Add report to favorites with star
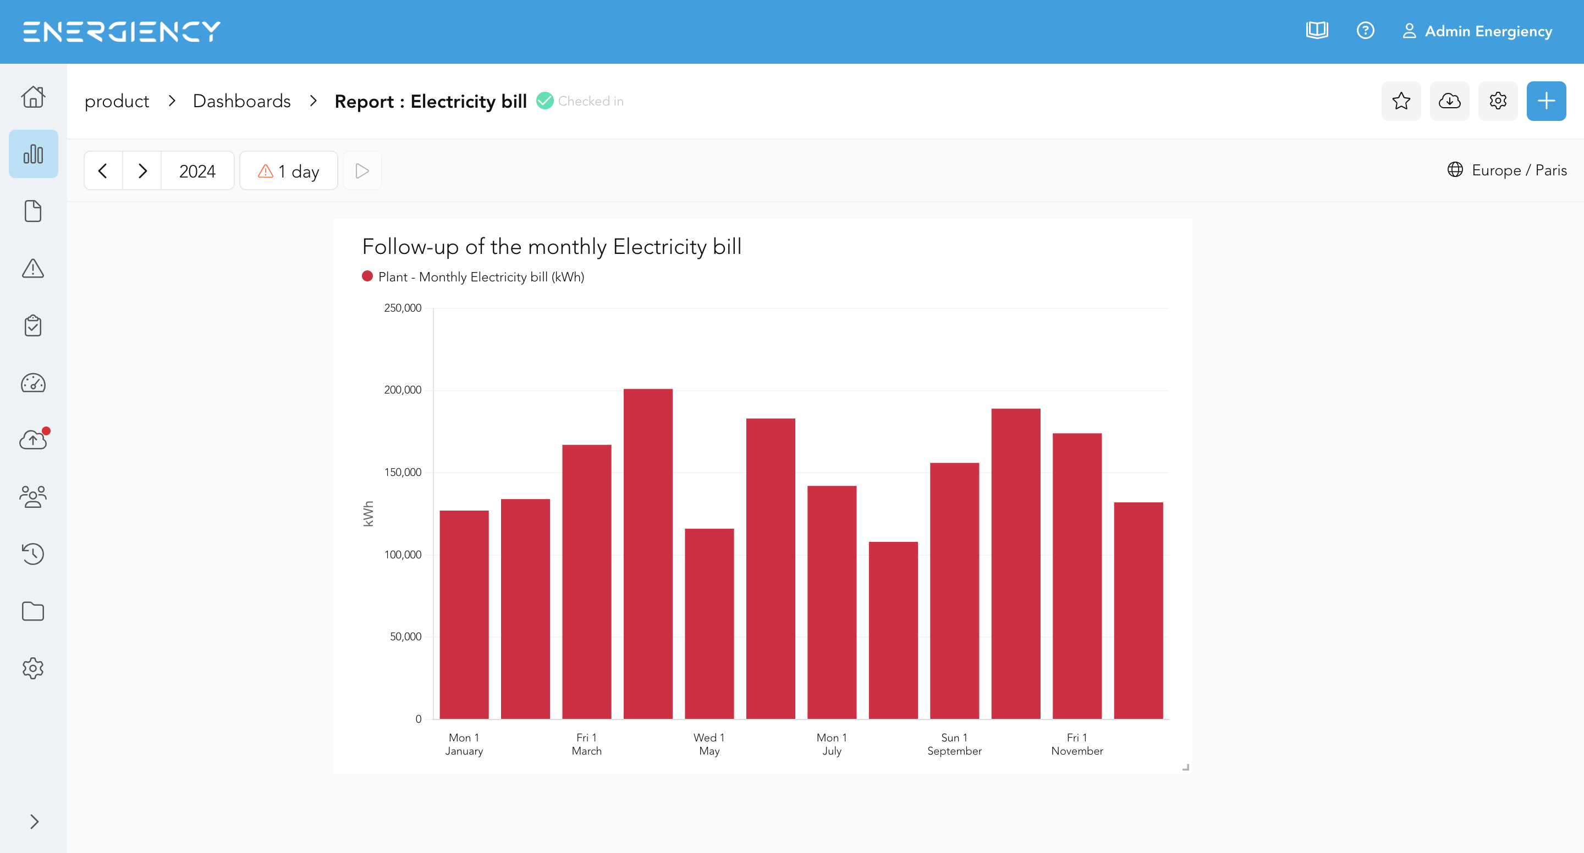Screen dimensions: 1584x853 click(x=1401, y=101)
